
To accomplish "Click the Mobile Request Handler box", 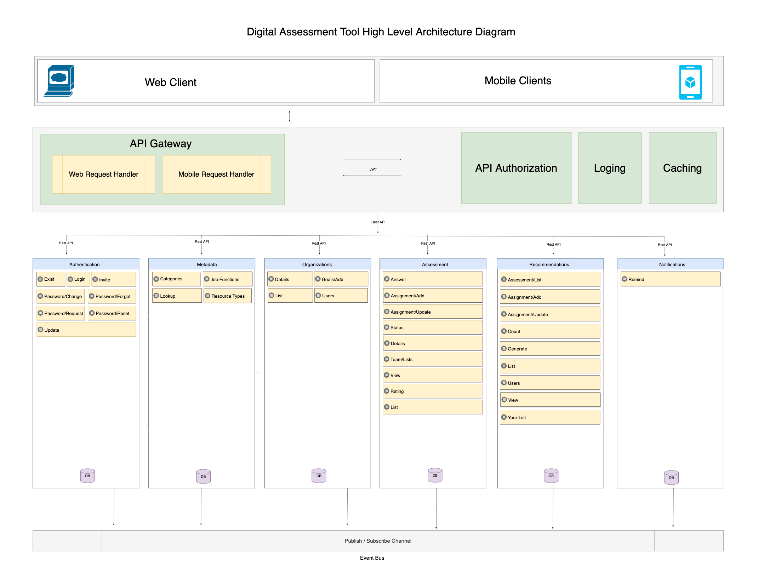I will click(x=216, y=174).
